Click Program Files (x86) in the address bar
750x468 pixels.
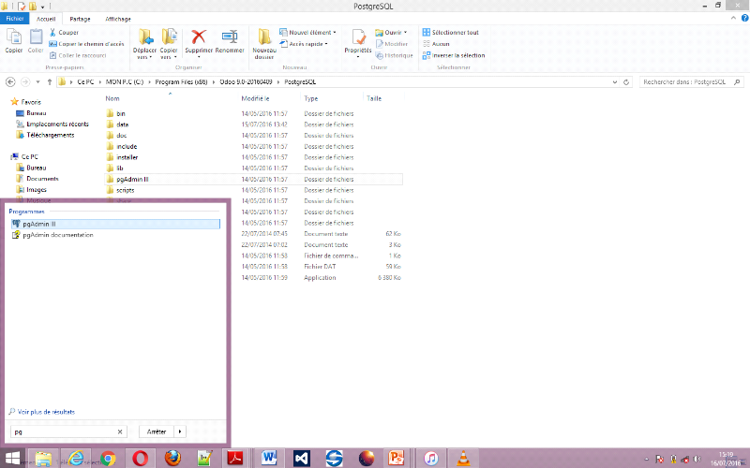click(x=181, y=82)
